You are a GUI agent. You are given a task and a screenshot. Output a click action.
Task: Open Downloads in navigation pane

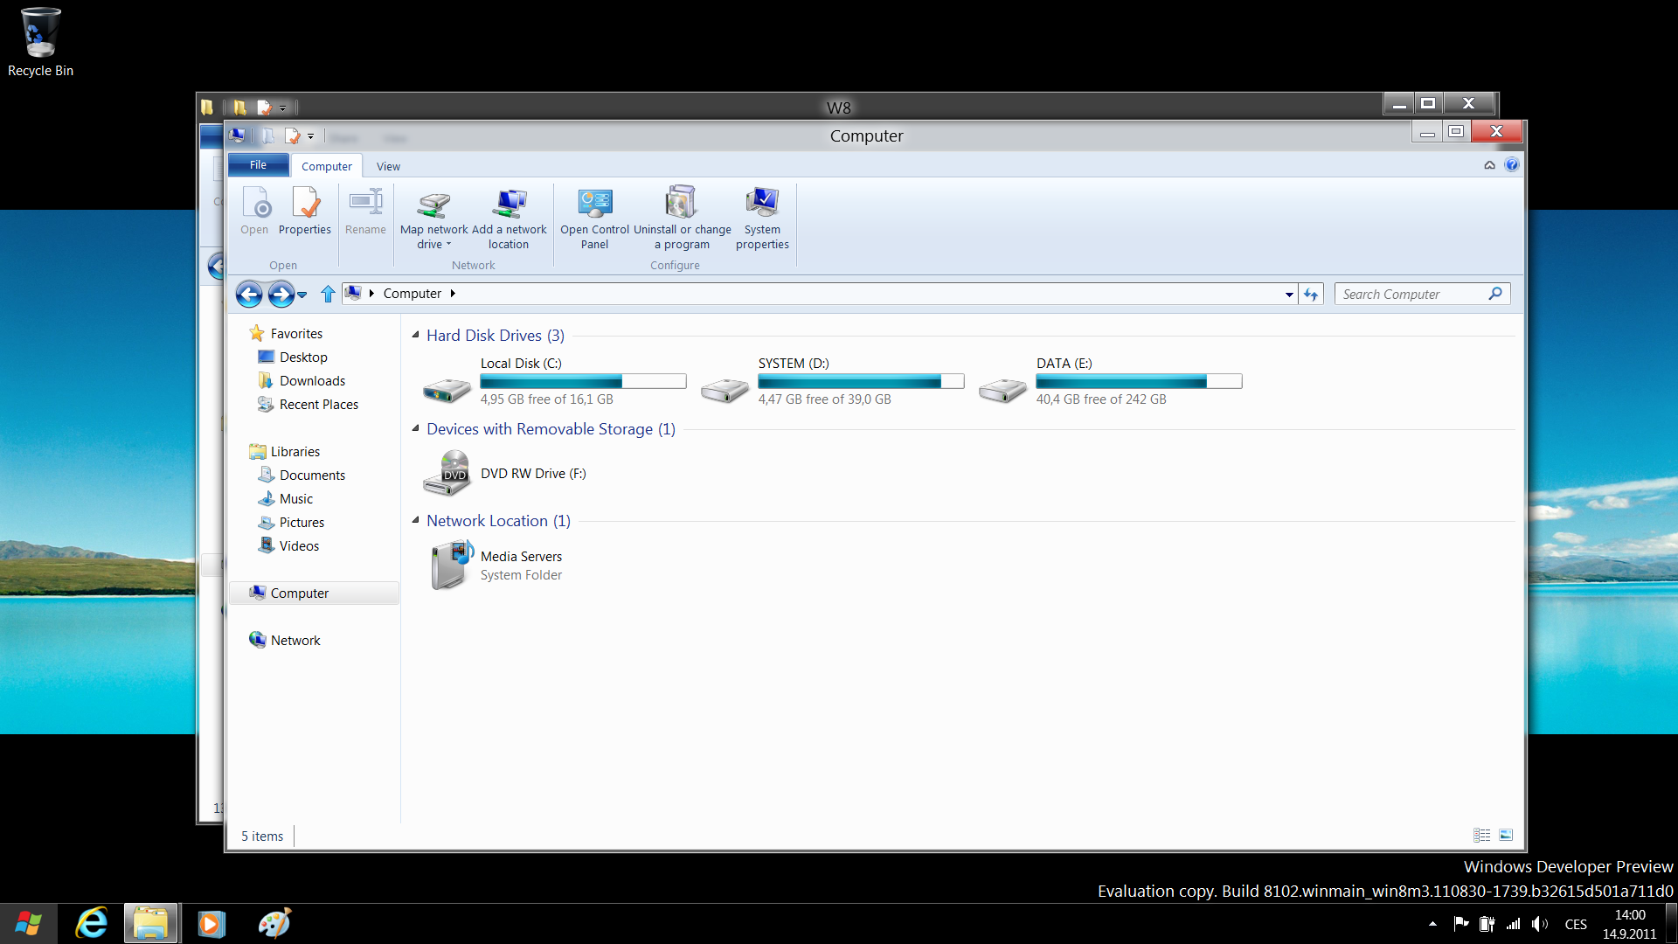click(x=312, y=380)
